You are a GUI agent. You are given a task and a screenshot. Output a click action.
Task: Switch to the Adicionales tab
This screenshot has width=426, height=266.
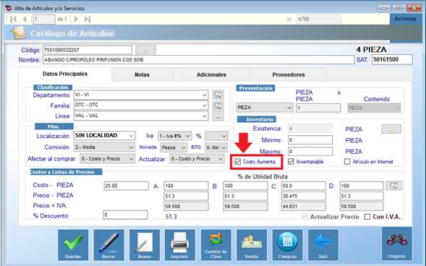tap(211, 74)
